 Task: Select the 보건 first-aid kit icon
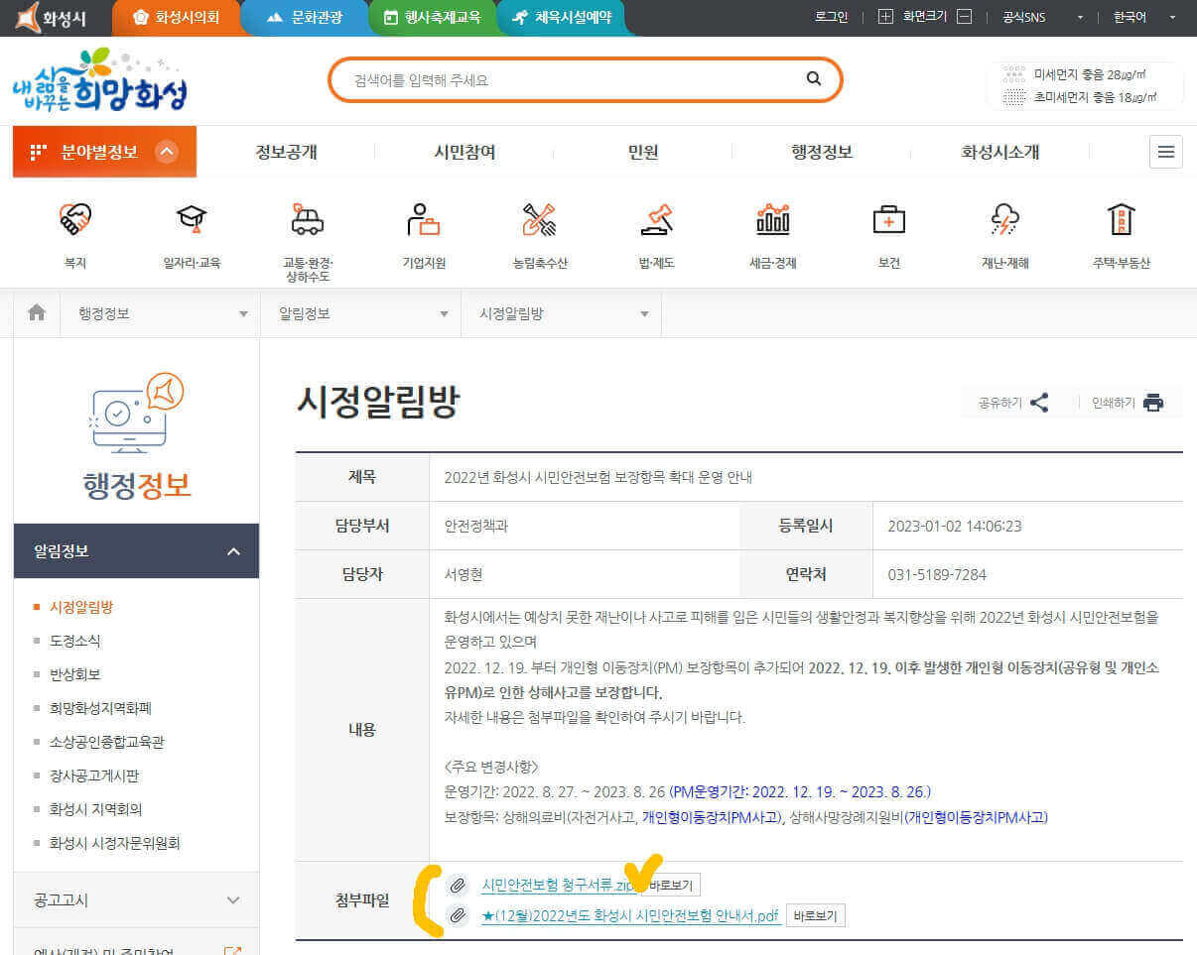888,218
